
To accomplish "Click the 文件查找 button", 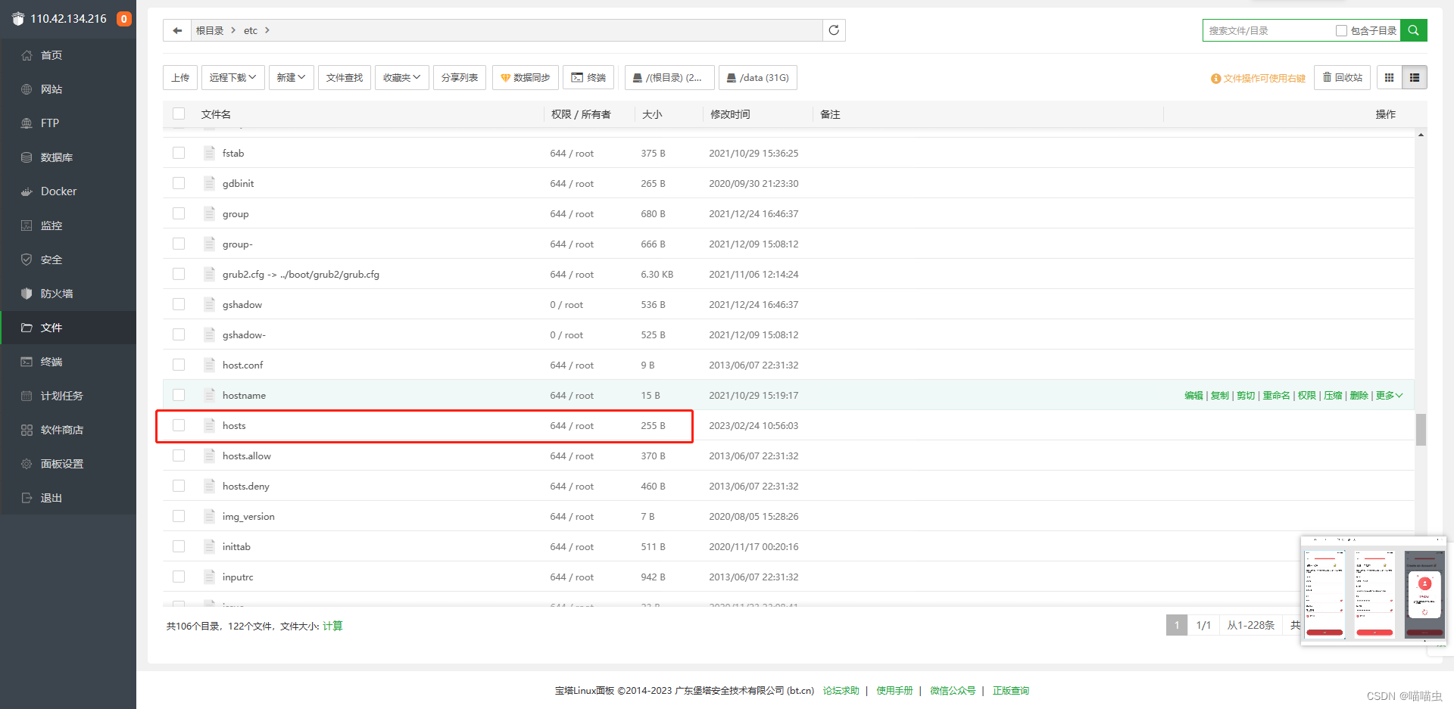I will [345, 77].
